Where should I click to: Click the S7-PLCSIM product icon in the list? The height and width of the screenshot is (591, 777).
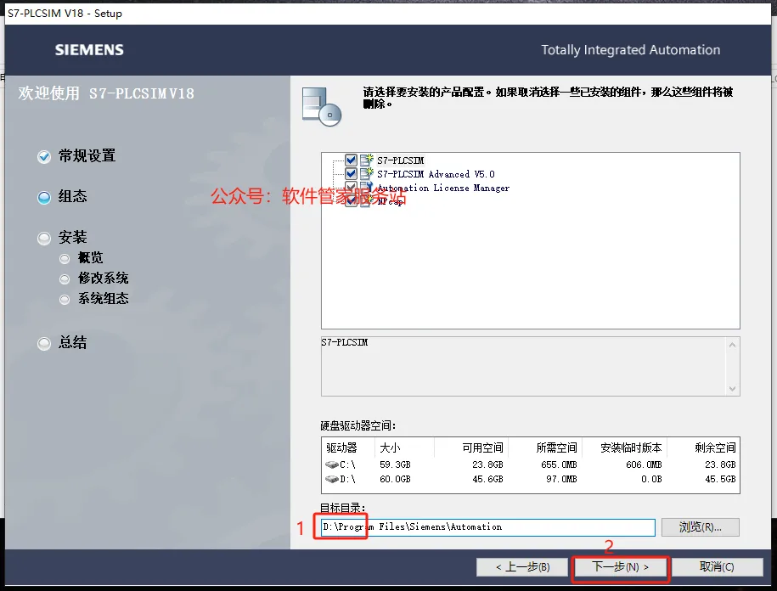coord(367,160)
